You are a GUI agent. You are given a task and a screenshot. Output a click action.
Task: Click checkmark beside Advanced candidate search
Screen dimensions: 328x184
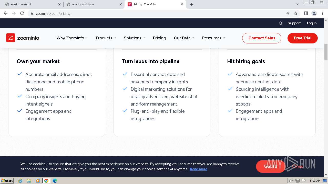pos(230,74)
